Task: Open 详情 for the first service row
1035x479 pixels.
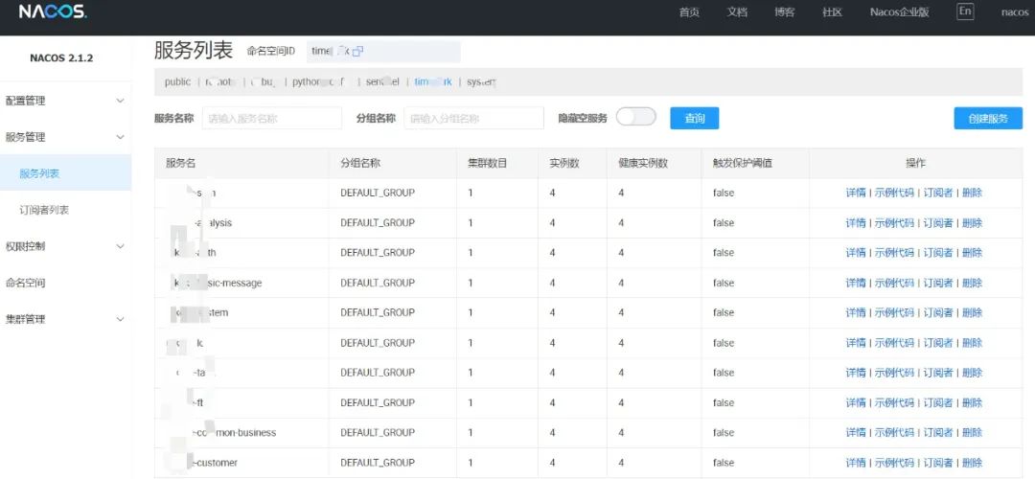Action: coord(856,193)
